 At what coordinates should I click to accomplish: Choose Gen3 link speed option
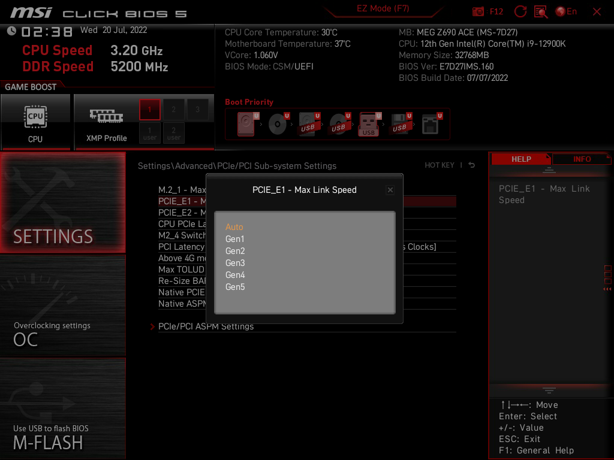tap(235, 263)
